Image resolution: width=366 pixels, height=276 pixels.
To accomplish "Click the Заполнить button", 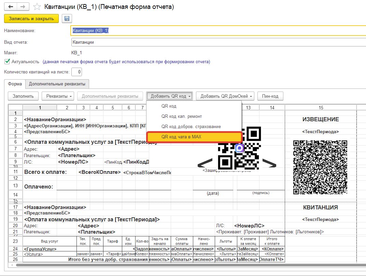I will pyautogui.click(x=23, y=96).
